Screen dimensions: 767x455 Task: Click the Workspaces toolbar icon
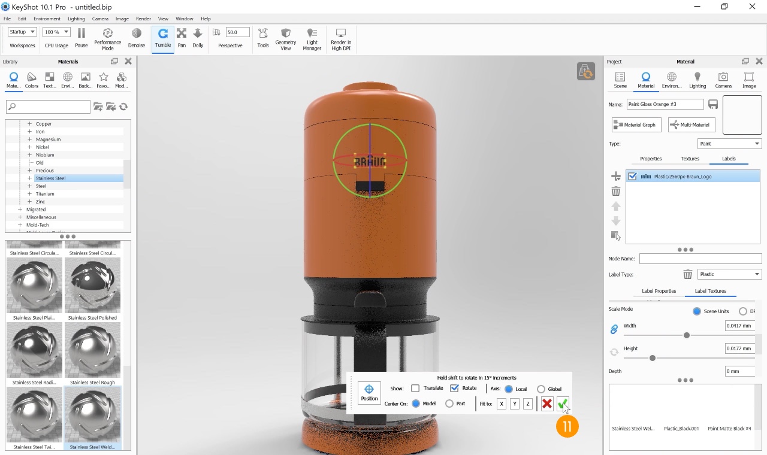coord(22,45)
